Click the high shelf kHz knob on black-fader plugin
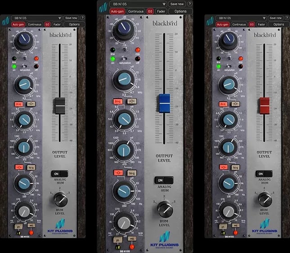 pyautogui.click(x=24, y=84)
